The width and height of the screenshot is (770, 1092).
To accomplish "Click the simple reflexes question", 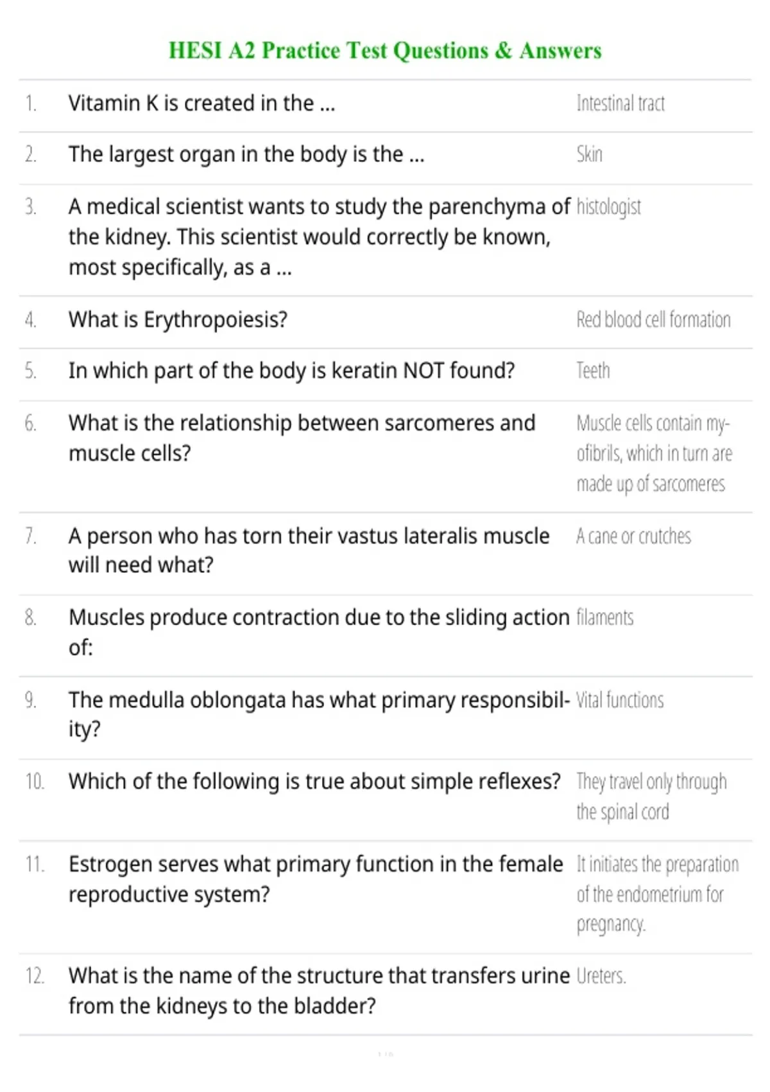I will coord(314,781).
